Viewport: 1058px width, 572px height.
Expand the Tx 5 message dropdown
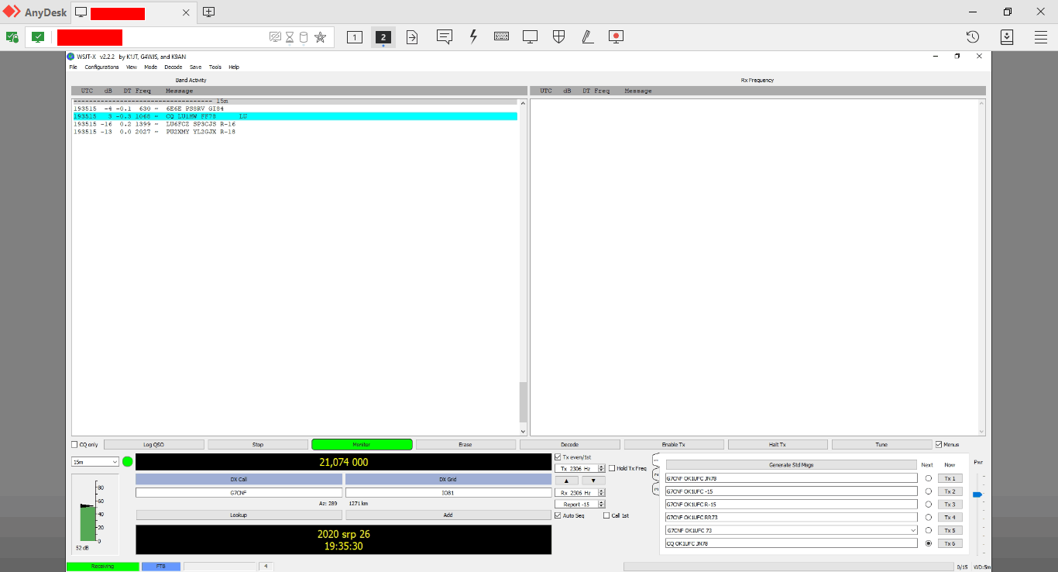(x=912, y=530)
